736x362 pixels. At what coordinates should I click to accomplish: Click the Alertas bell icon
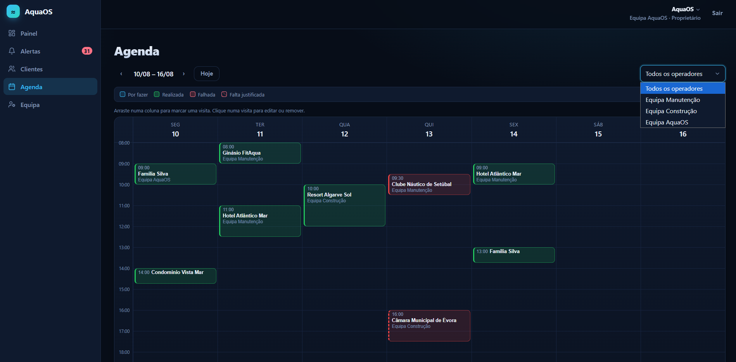[12, 51]
